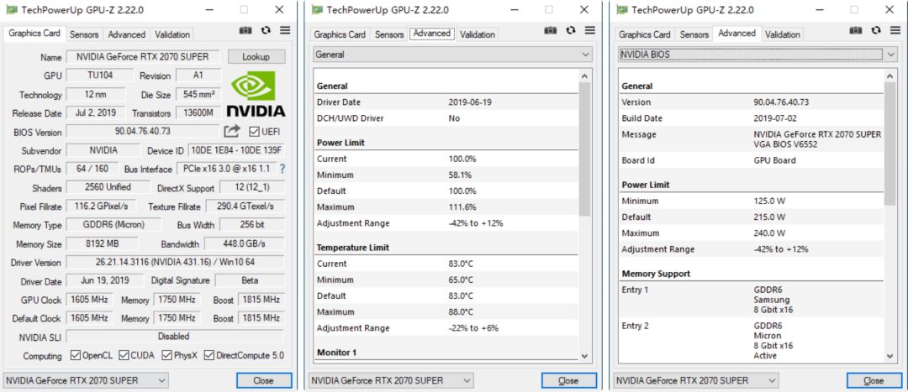Click the camera icon in right window
The image size is (908, 392).
(x=856, y=31)
